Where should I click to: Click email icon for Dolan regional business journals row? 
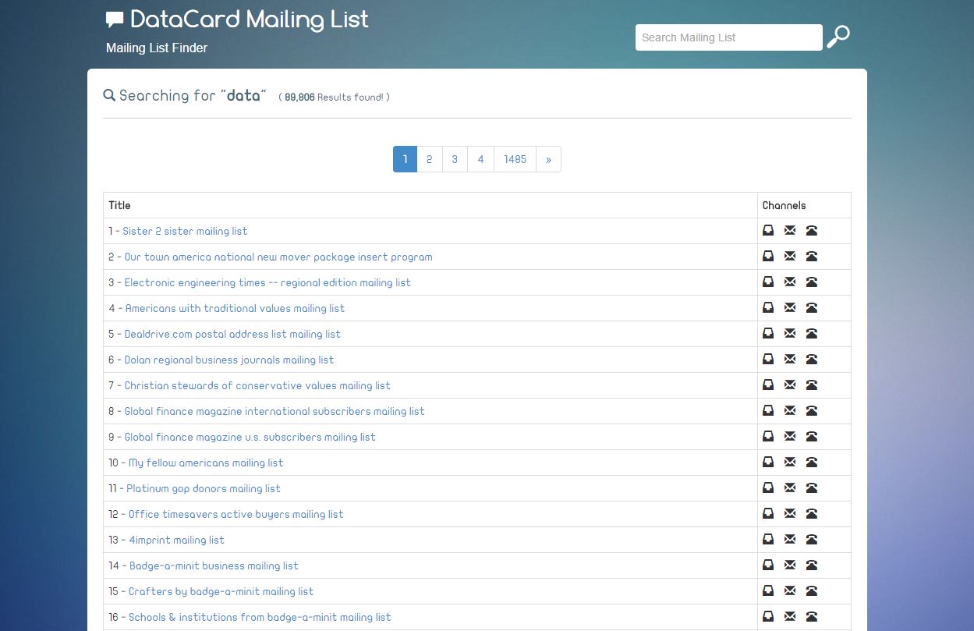click(x=790, y=359)
